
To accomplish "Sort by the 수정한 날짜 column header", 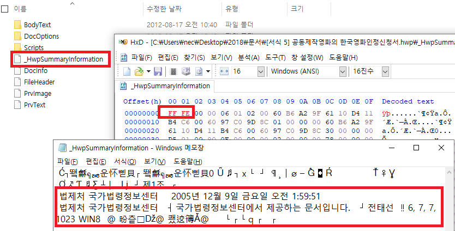I will (x=166, y=9).
